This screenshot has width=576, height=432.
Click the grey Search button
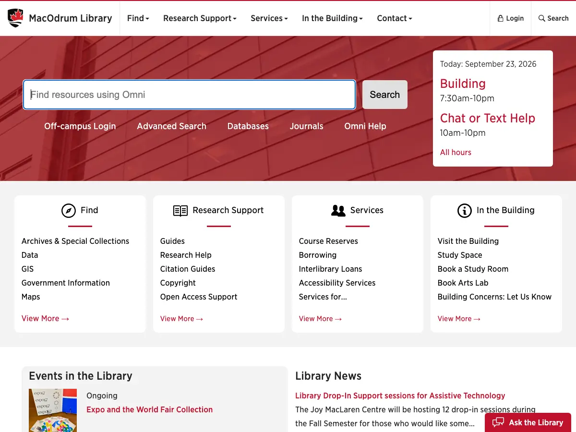[385, 95]
